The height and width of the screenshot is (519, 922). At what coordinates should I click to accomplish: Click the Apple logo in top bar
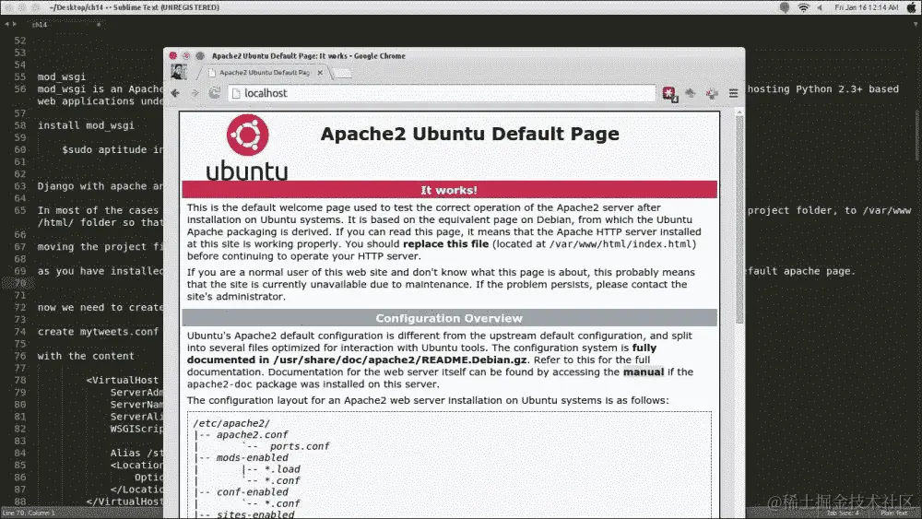[912, 7]
